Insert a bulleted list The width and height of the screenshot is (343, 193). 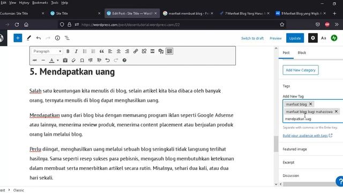pyautogui.click(x=85, y=51)
